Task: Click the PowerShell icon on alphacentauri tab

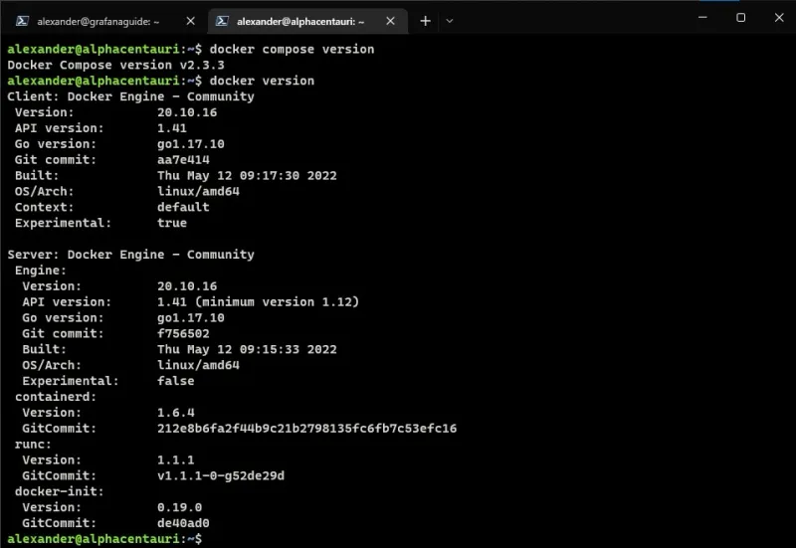Action: click(222, 21)
